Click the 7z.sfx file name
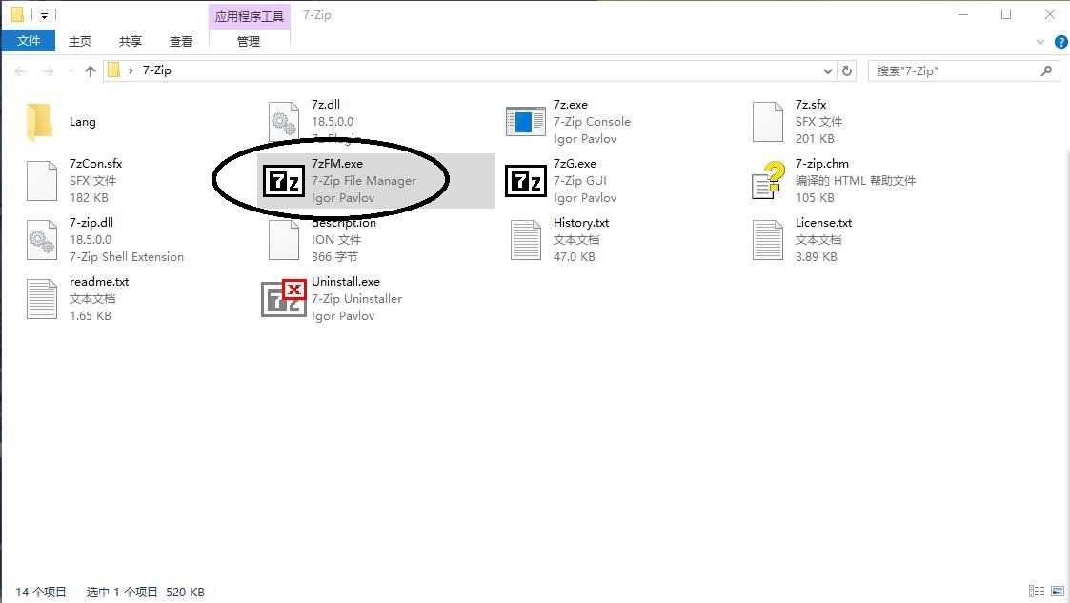 click(811, 105)
